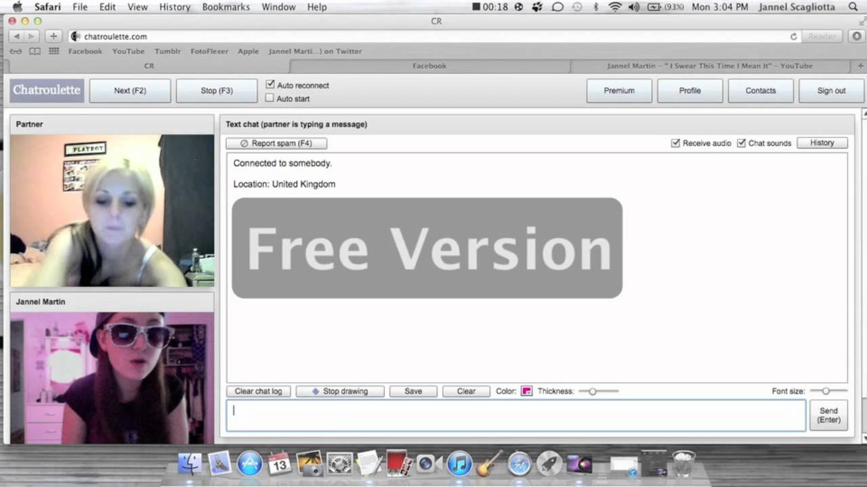Go back to the previous page

coord(17,37)
